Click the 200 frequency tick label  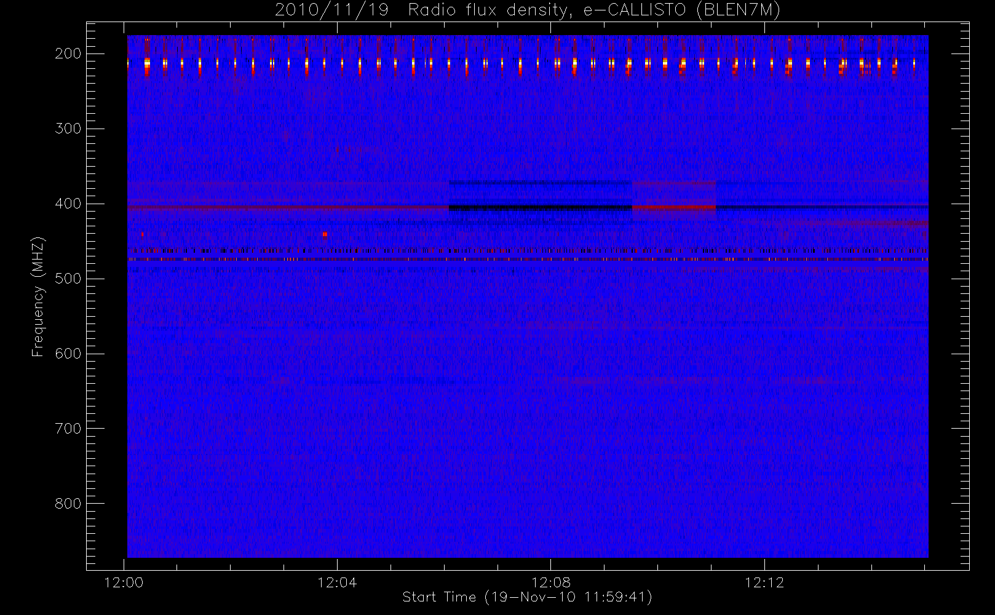(x=68, y=54)
